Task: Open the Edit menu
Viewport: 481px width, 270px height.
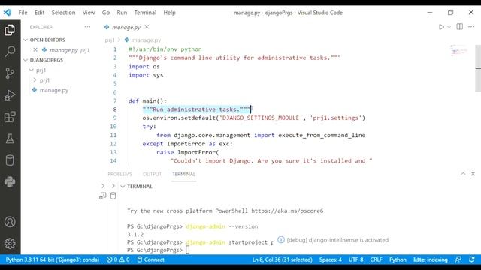Action: [39, 13]
